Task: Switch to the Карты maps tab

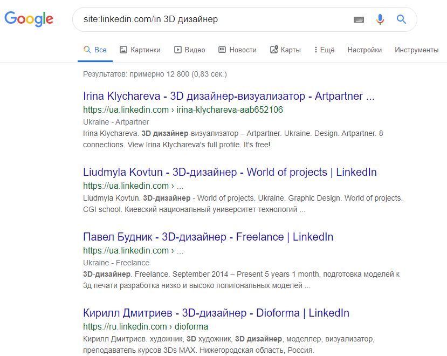Action: click(285, 50)
